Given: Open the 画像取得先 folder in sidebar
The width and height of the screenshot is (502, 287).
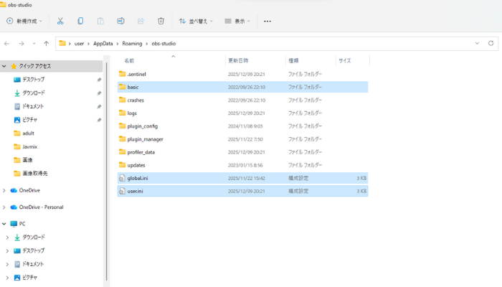Looking at the screenshot, I should 35,174.
